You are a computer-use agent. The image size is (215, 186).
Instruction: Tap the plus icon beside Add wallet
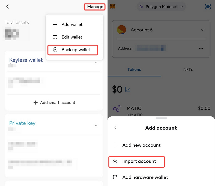tap(55, 24)
